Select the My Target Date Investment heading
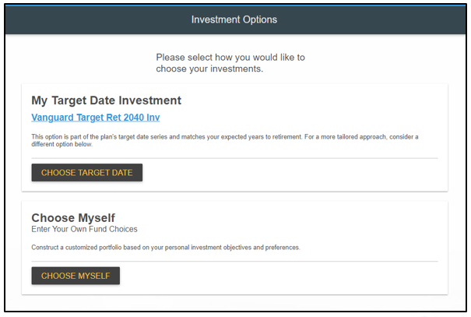 106,100
